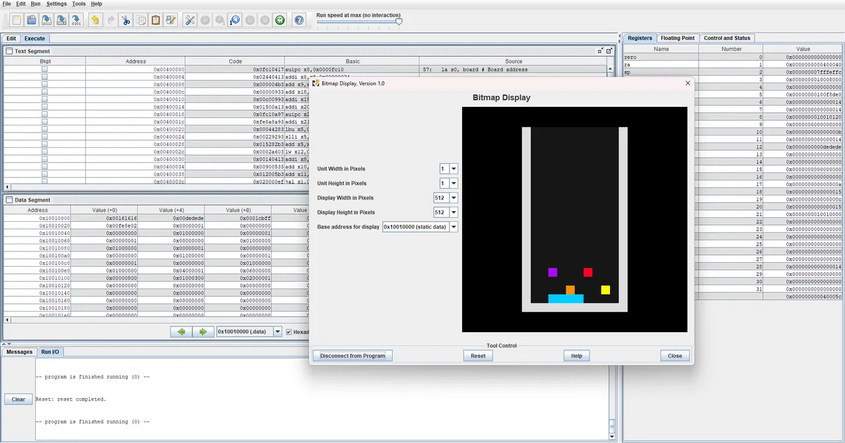This screenshot has width=845, height=443.
Task: Open Unit Height in Pixels dropdown
Action: pos(454,184)
